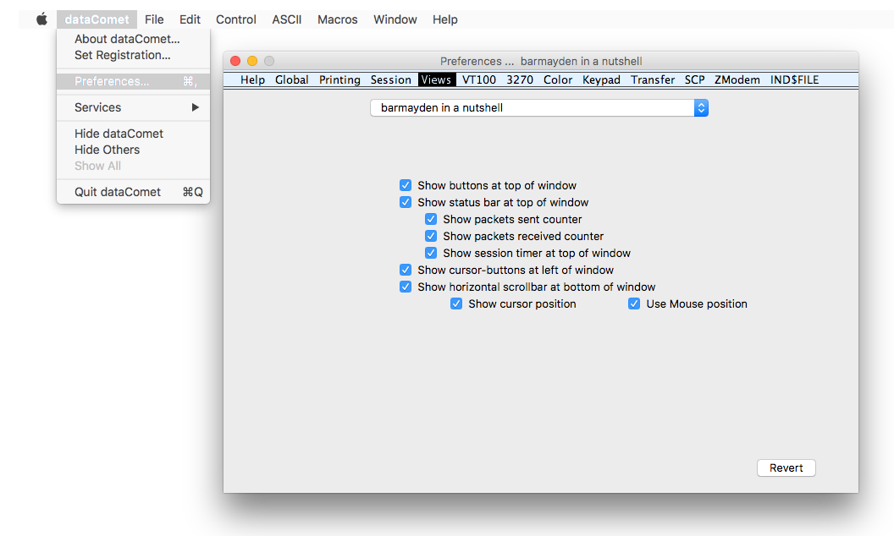Open the Macros menu
Image resolution: width=894 pixels, height=536 pixels.
click(338, 19)
